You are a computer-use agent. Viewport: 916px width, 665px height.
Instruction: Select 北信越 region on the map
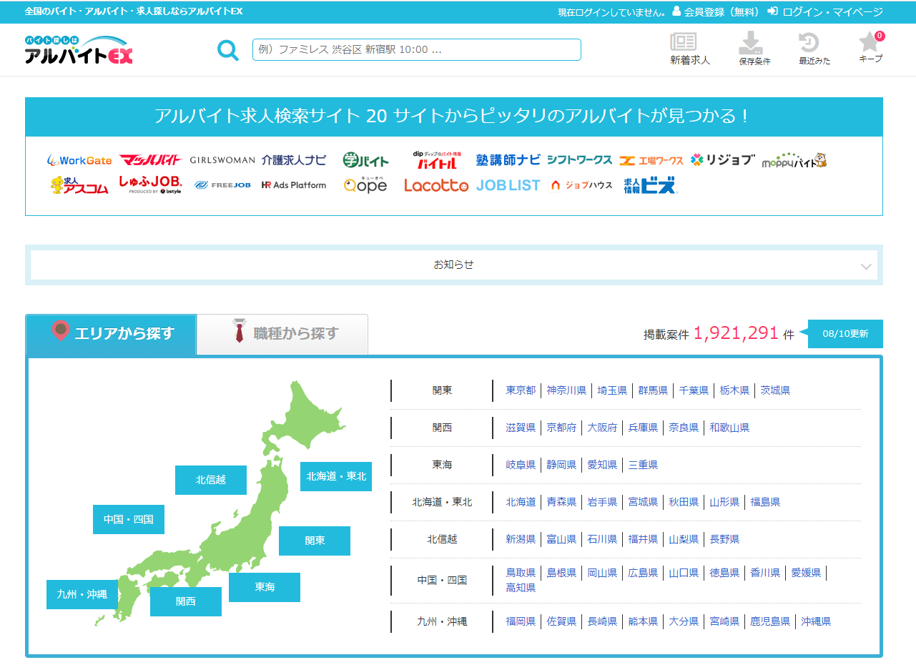(x=211, y=480)
